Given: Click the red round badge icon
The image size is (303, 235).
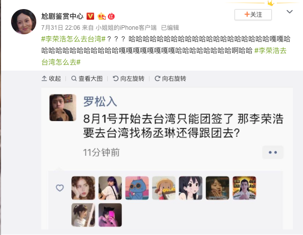Looking at the screenshot, I should 111,17.
